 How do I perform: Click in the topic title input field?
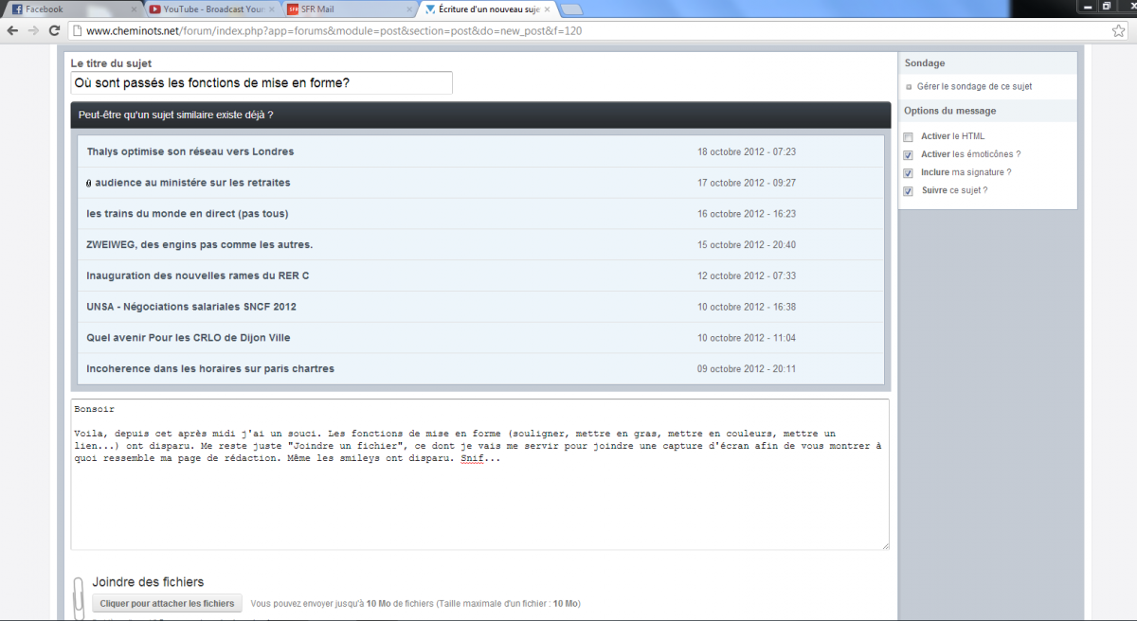pyautogui.click(x=261, y=83)
